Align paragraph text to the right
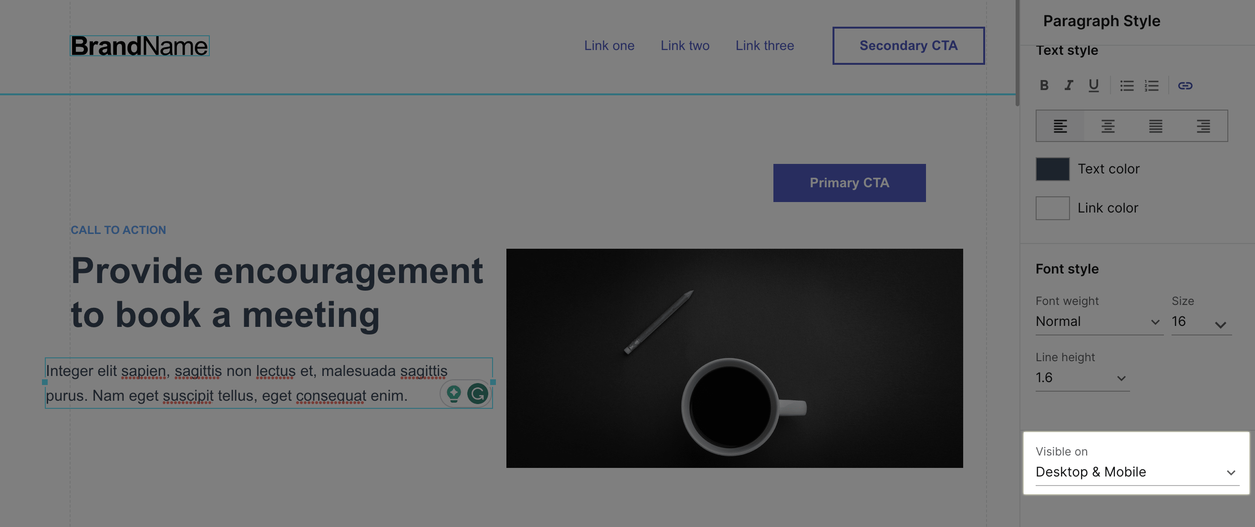Image resolution: width=1255 pixels, height=527 pixels. tap(1204, 126)
